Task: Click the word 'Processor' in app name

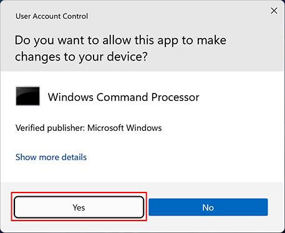Action: [x=175, y=97]
